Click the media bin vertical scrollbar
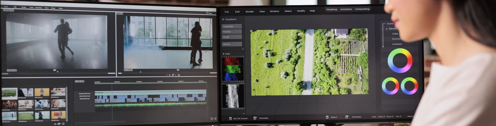The image size is (496, 126). point(67,104)
